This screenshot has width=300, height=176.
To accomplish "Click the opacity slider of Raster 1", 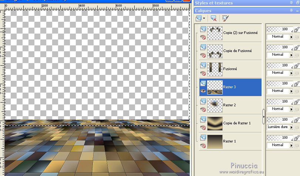I will pyautogui.click(x=279, y=138).
